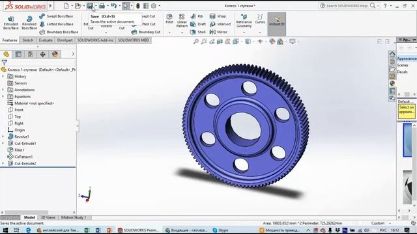Open the dropdown arrow beside Save
The width and height of the screenshot is (417, 234).
click(x=96, y=6)
